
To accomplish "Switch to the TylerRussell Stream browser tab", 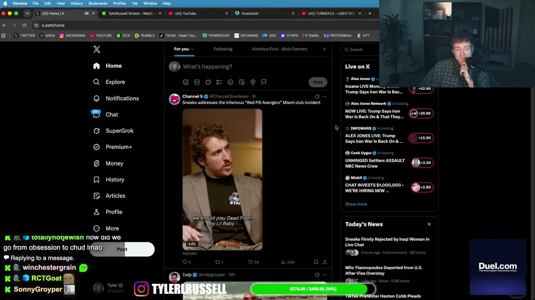I will pos(130,13).
